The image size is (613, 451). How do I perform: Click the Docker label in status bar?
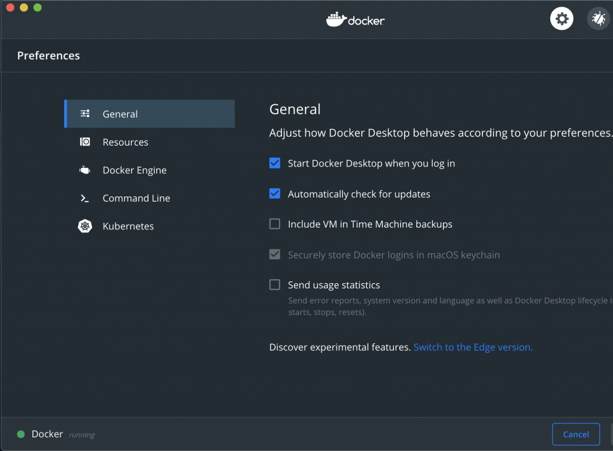pyautogui.click(x=47, y=434)
